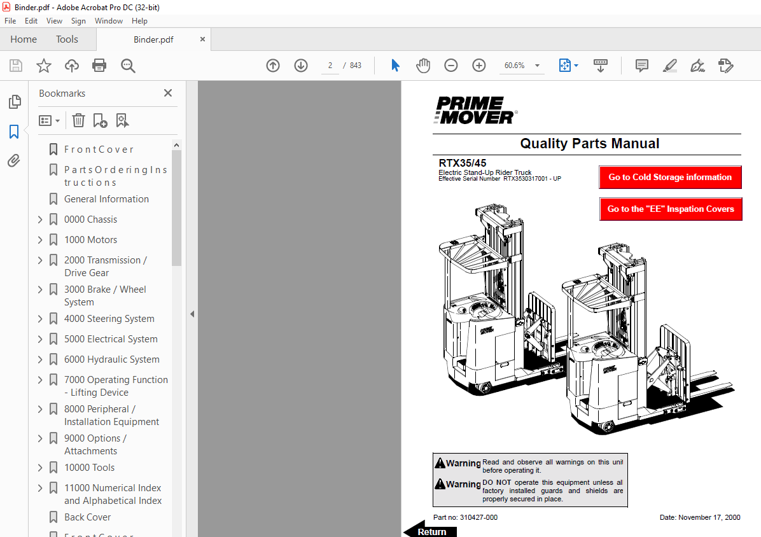The image size is (761, 537).
Task: Expand 11000 Numerical Index bookmark
Action: [x=40, y=489]
